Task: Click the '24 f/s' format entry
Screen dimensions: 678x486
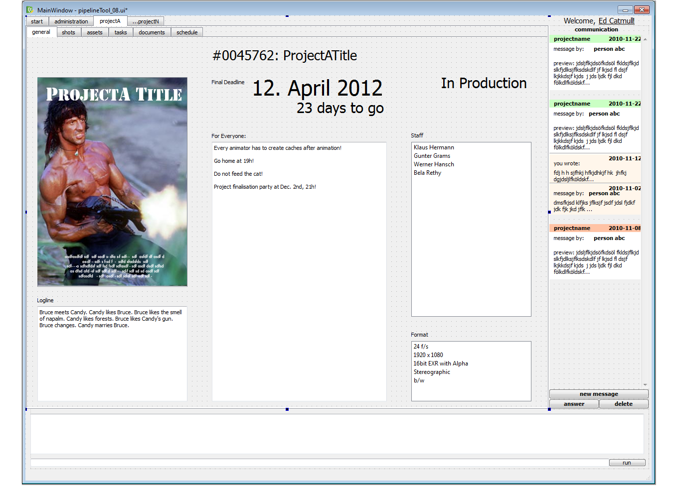Action: (421, 347)
